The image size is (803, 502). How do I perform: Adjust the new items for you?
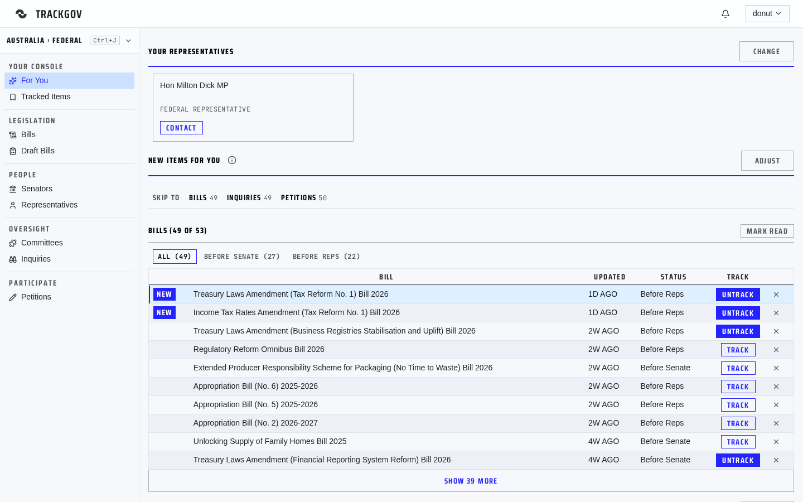[767, 161]
